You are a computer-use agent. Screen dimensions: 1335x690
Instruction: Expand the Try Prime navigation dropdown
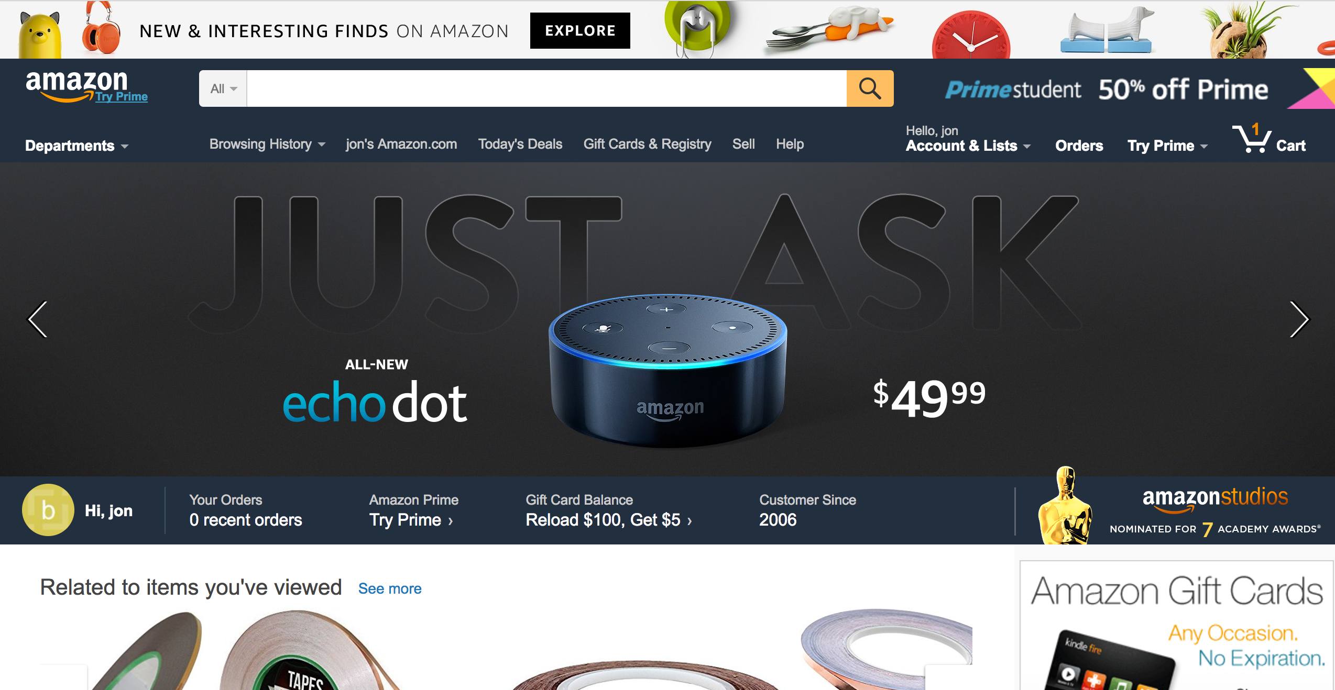click(x=1167, y=146)
